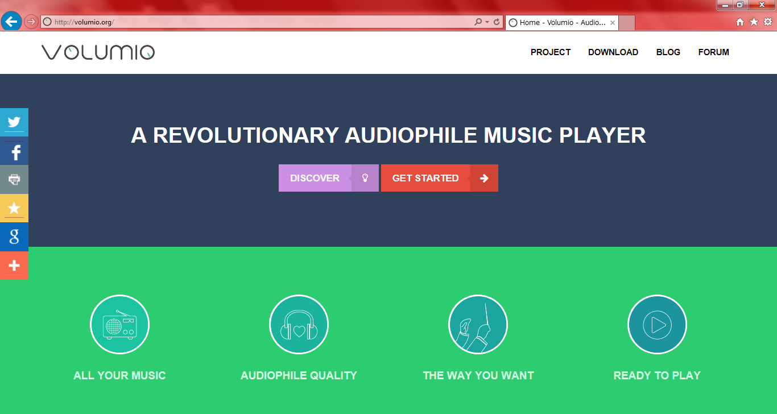Click the lightbulb icon on the Discover button
777x414 pixels.
click(365, 178)
